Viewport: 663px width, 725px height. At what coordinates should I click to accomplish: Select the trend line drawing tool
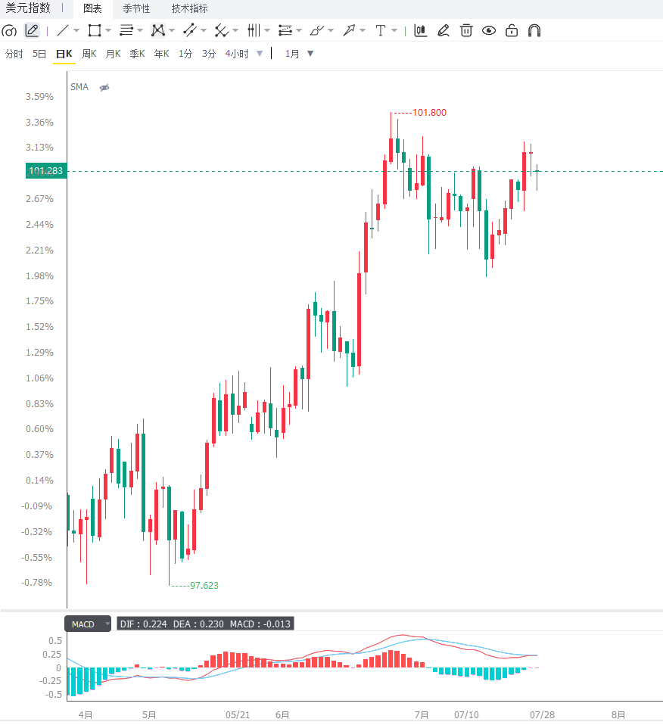pyautogui.click(x=62, y=31)
